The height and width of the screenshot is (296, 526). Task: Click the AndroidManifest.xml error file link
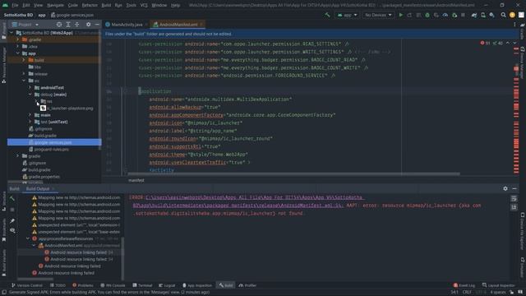248,201
